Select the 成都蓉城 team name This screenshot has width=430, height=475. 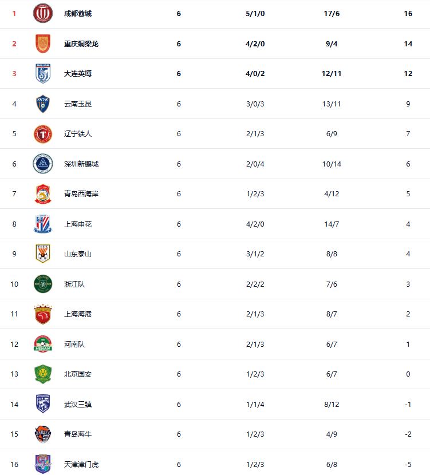click(x=78, y=14)
